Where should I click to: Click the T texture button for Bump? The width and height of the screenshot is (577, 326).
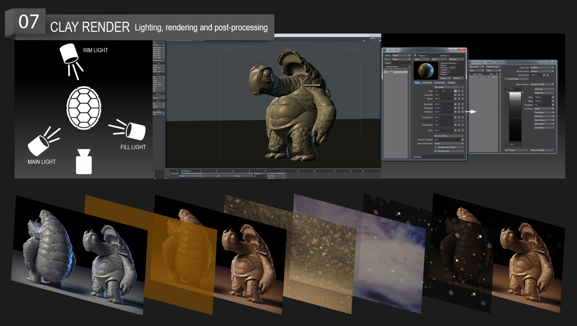click(462, 130)
